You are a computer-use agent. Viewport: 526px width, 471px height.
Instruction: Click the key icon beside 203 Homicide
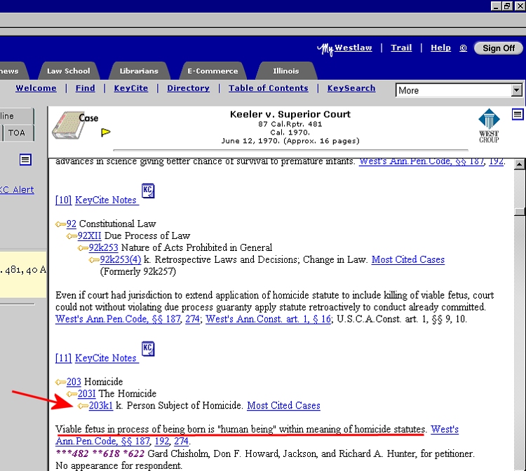(61, 382)
